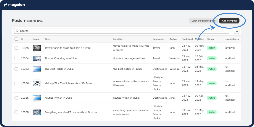Check the box for post 10365
This screenshot has width=254, height=127.
(x=16, y=48)
